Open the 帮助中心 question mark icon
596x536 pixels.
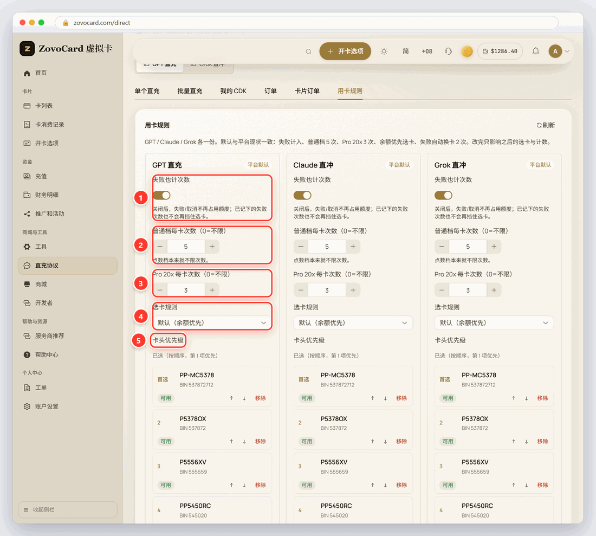[27, 354]
